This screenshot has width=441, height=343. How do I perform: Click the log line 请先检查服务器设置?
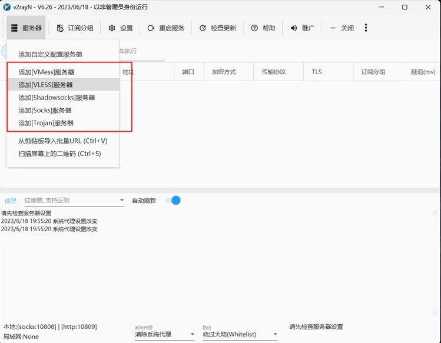[x=26, y=213]
